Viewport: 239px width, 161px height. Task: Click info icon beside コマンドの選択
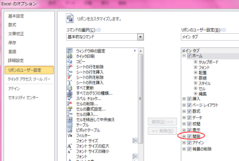coord(99,30)
